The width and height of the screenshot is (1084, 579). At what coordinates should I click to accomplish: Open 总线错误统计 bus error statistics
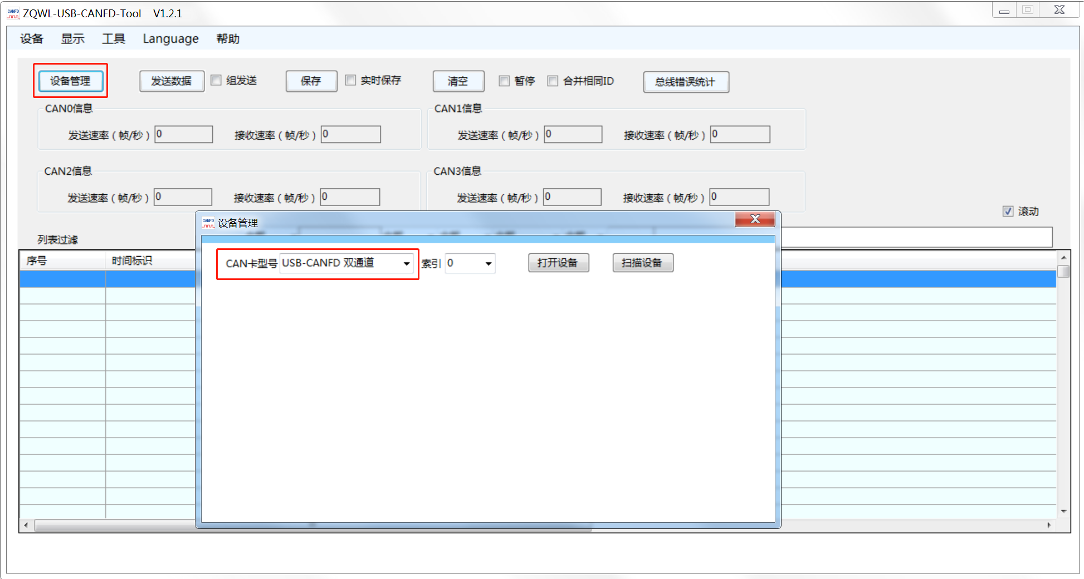coord(686,82)
